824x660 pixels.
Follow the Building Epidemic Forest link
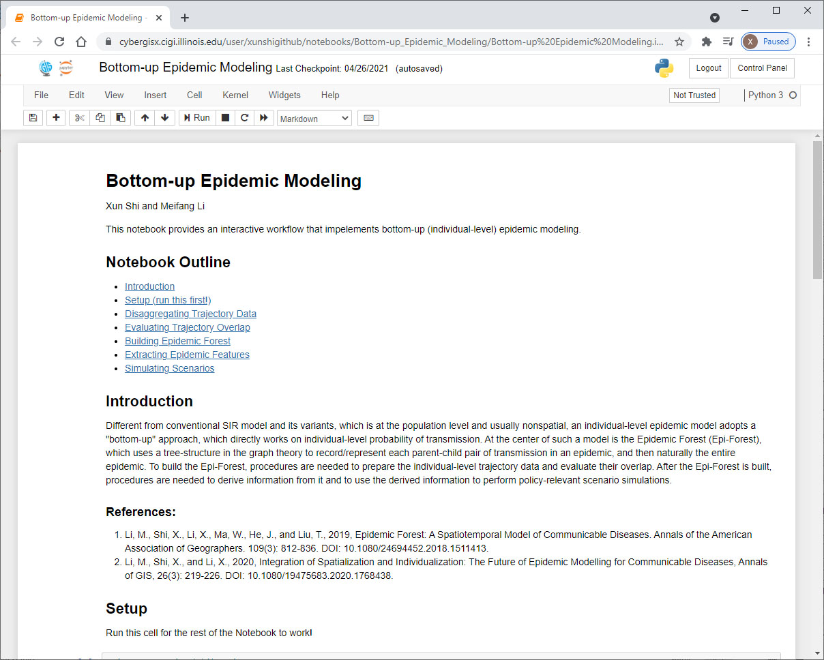[x=177, y=341]
